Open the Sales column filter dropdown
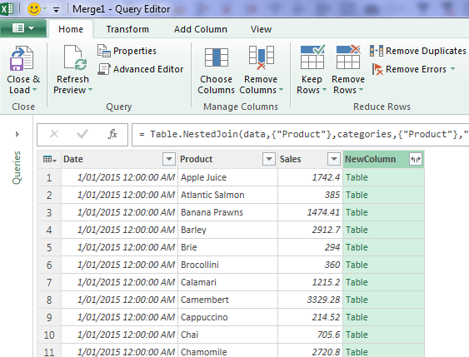469x357 pixels. [x=334, y=159]
